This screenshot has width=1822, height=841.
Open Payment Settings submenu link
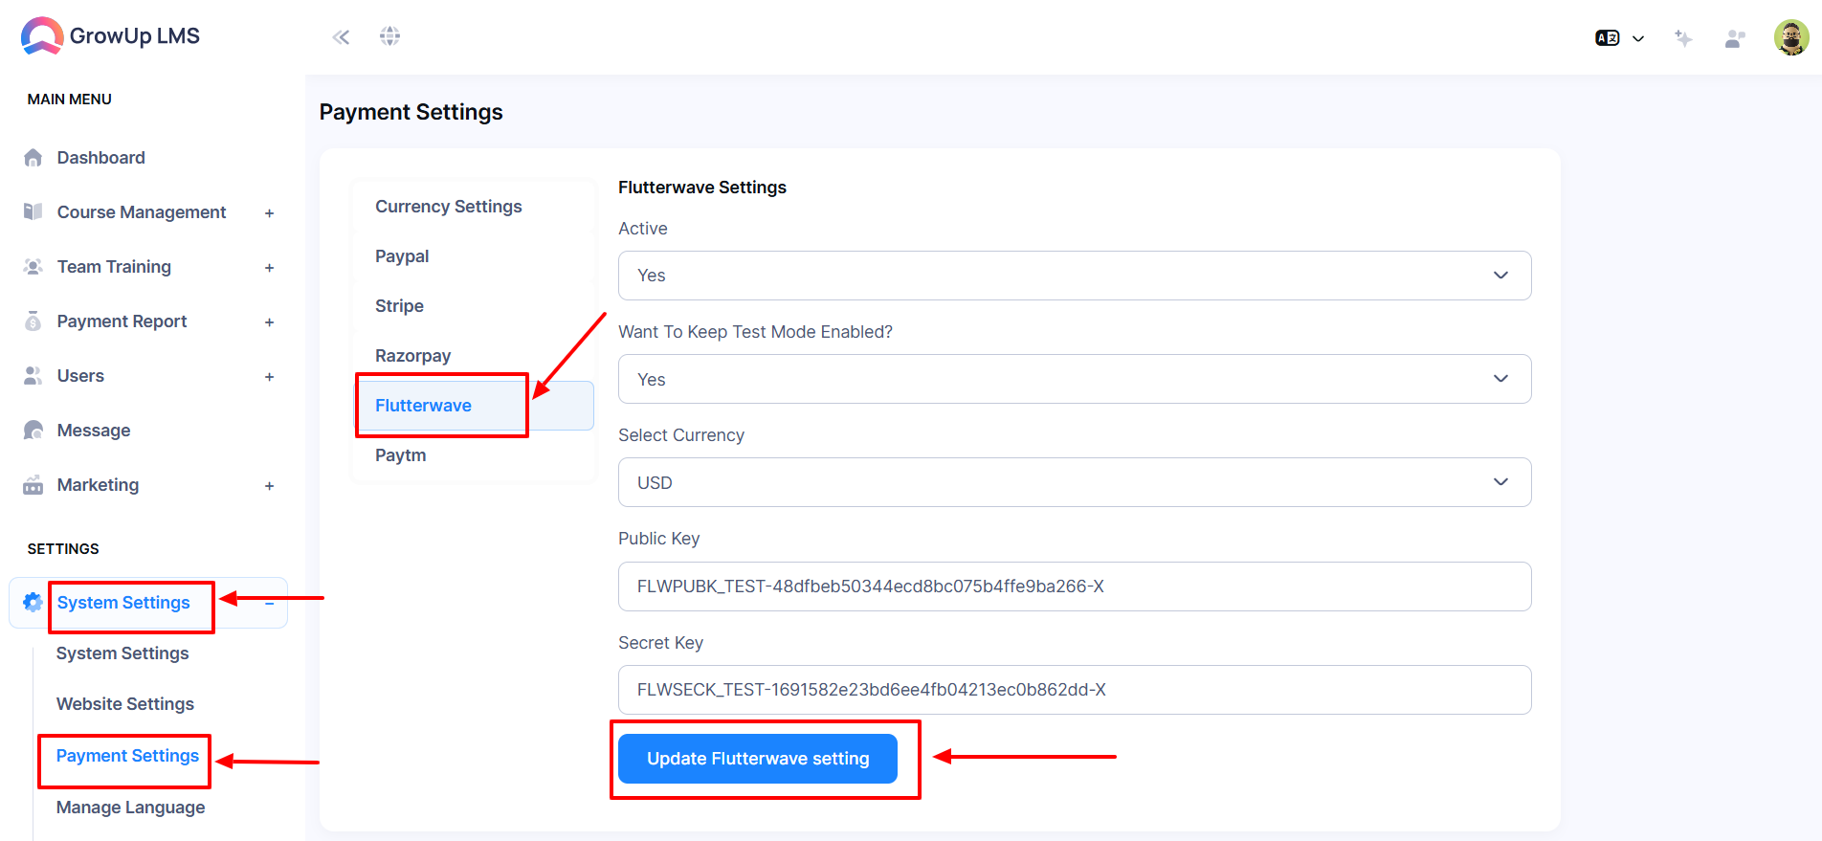[127, 756]
